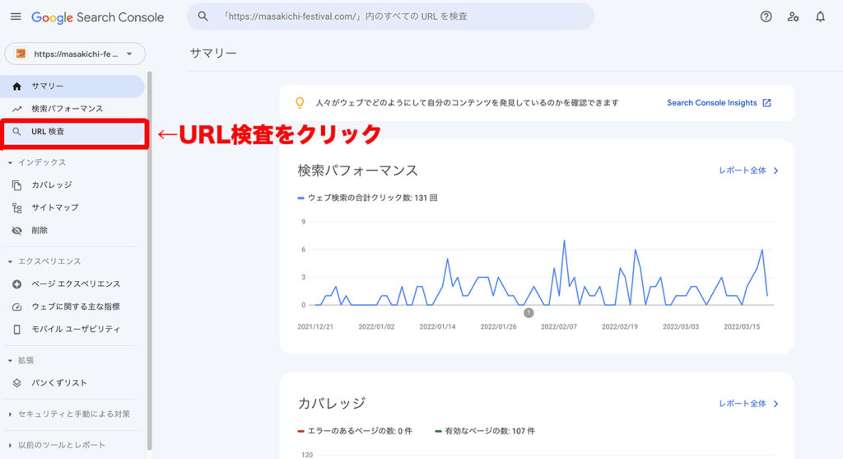Open the help question mark icon
843x459 pixels.
[x=766, y=16]
